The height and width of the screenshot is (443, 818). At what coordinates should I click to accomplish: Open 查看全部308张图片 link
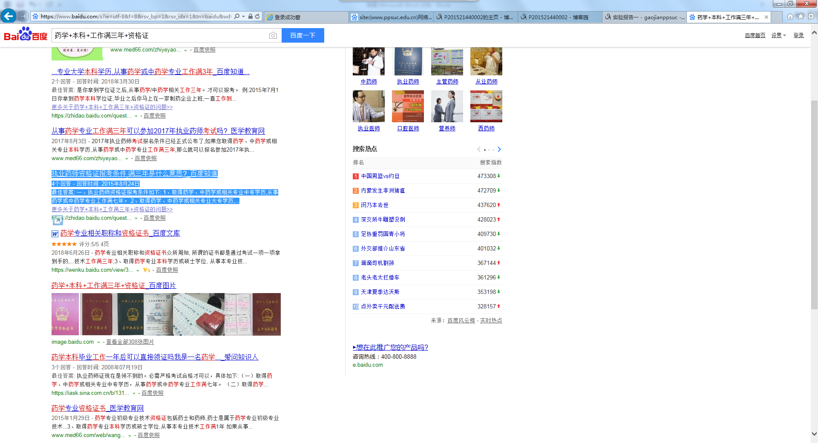click(x=130, y=342)
